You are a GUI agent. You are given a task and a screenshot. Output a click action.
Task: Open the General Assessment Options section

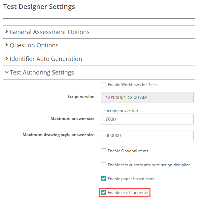click(x=49, y=32)
